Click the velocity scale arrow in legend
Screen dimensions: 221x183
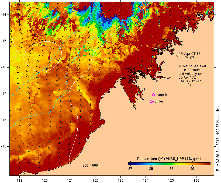tap(187, 85)
